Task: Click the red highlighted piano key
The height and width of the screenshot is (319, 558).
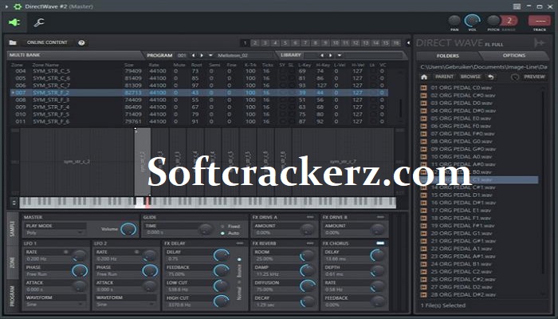Action: coord(147,201)
